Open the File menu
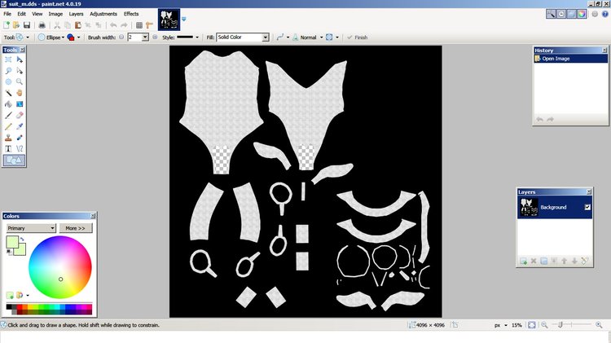 (x=7, y=14)
